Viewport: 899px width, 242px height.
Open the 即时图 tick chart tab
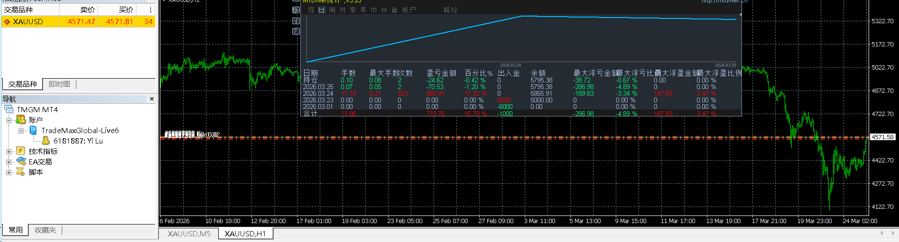point(59,84)
